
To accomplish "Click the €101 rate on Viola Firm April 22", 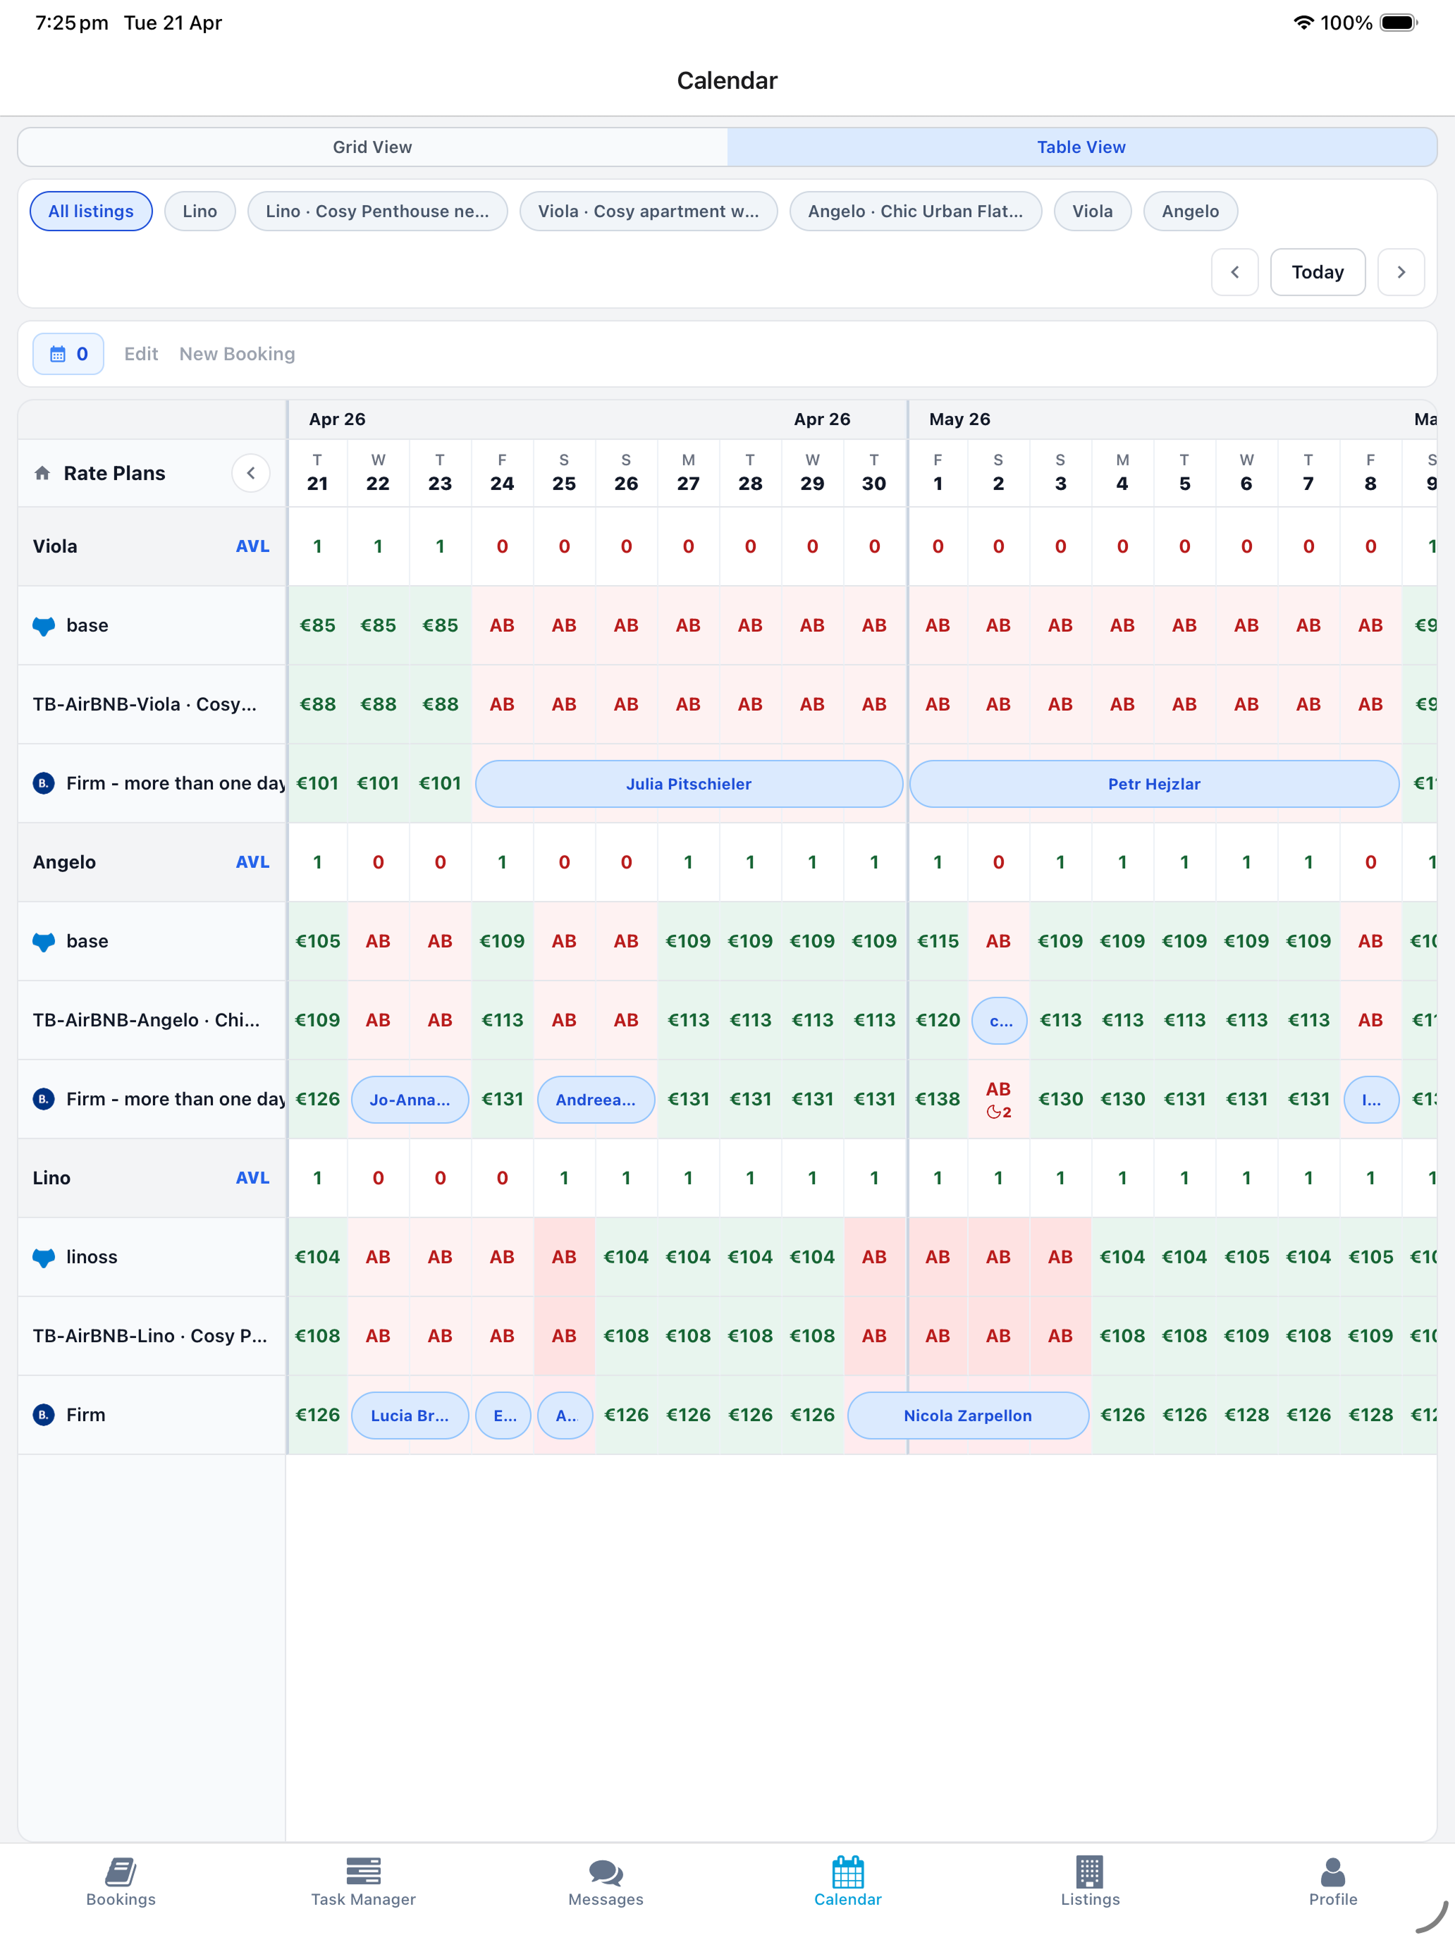I will 378,783.
